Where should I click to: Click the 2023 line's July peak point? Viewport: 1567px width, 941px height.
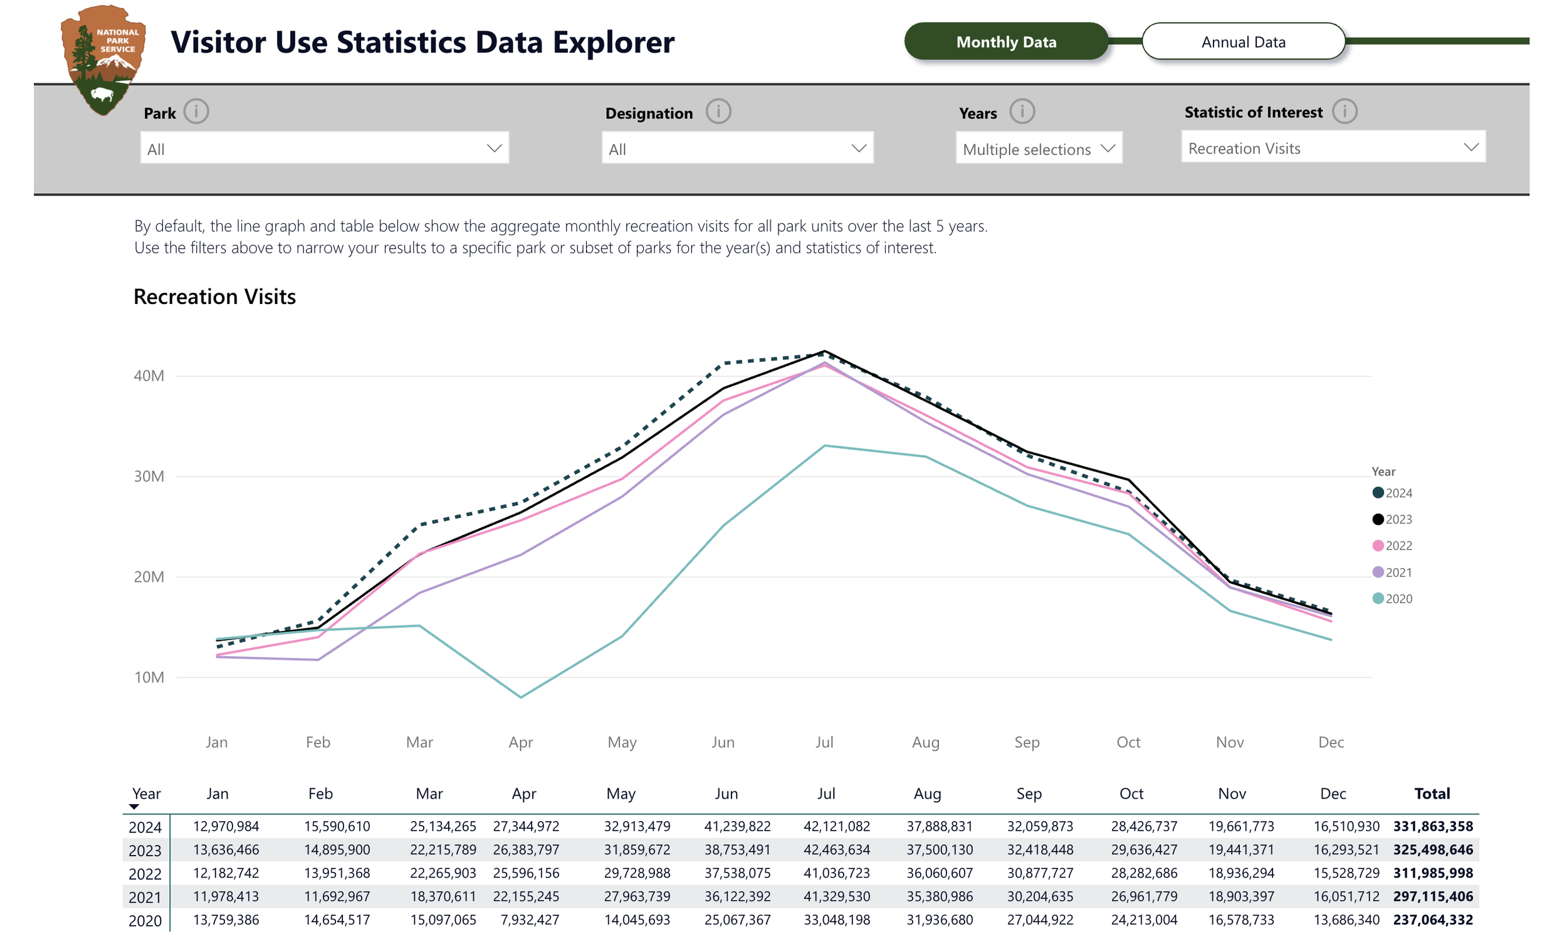pos(824,350)
